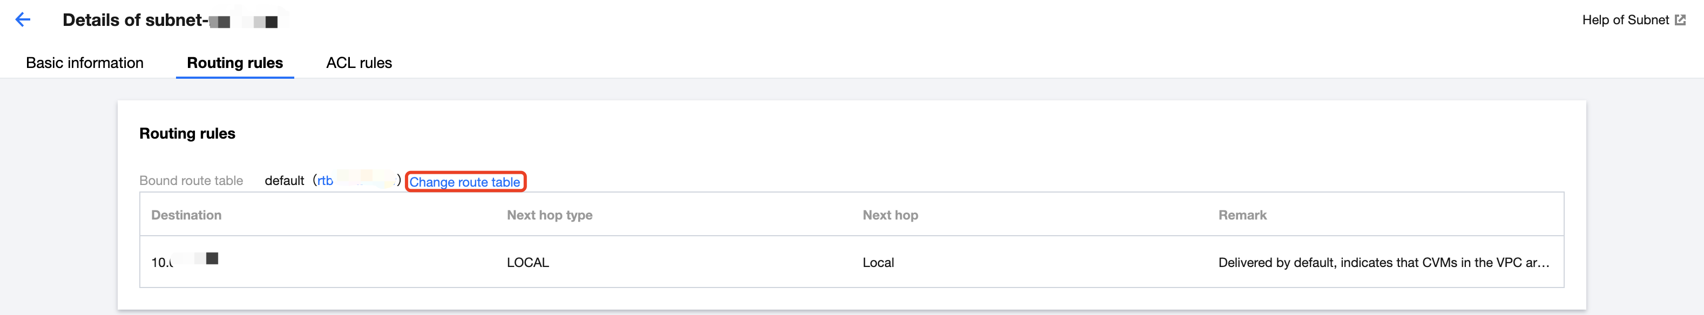This screenshot has height=315, width=1704.
Task: Open the rtb route table ID link
Action: point(356,180)
